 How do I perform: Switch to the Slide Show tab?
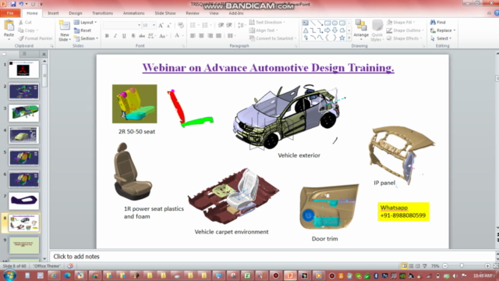[x=165, y=13]
